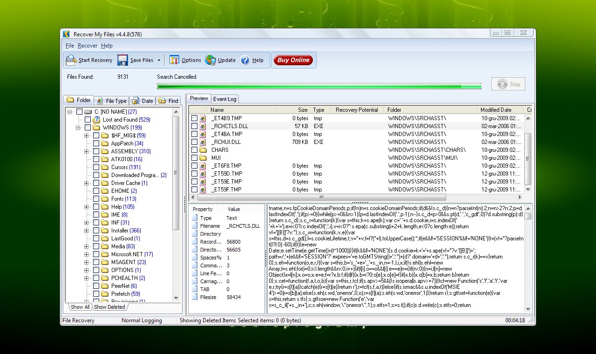Click the _ET4B9.TMP file icon
596x354 pixels.
point(203,118)
